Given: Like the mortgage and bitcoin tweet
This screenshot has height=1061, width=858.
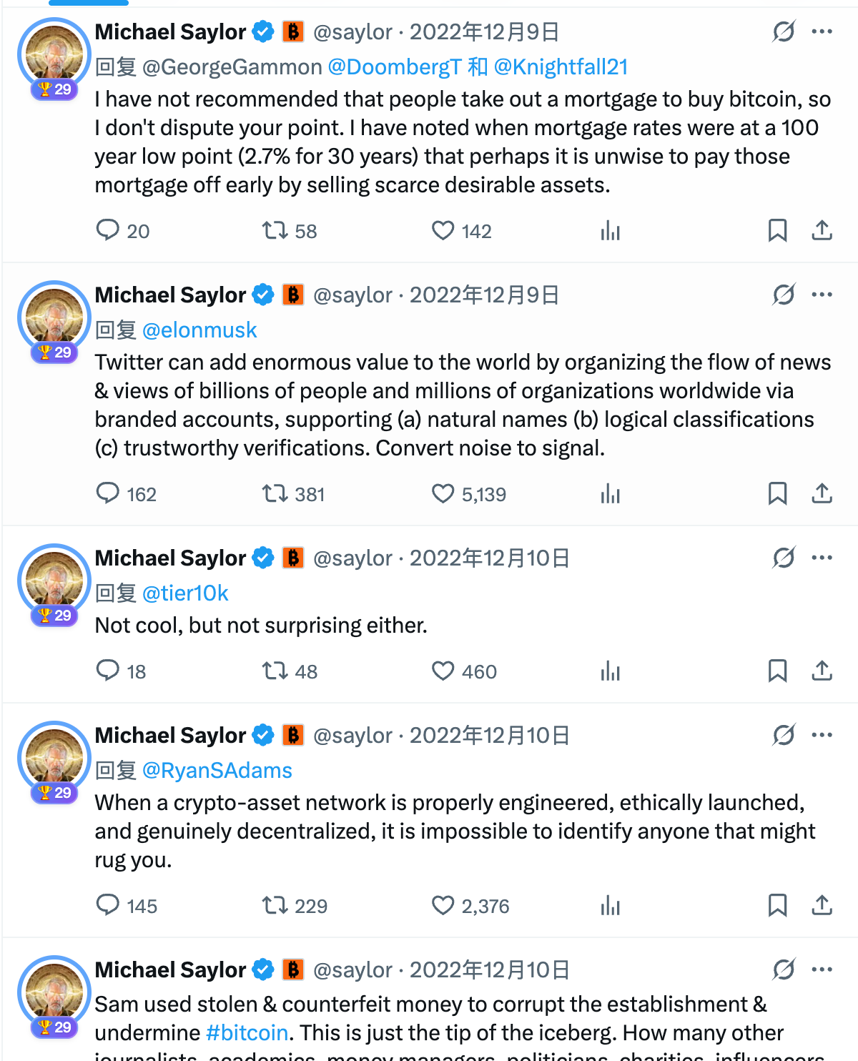Looking at the screenshot, I should point(443,230).
